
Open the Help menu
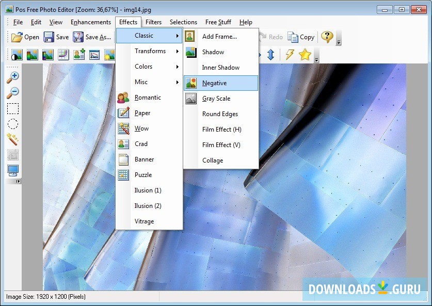(246, 22)
